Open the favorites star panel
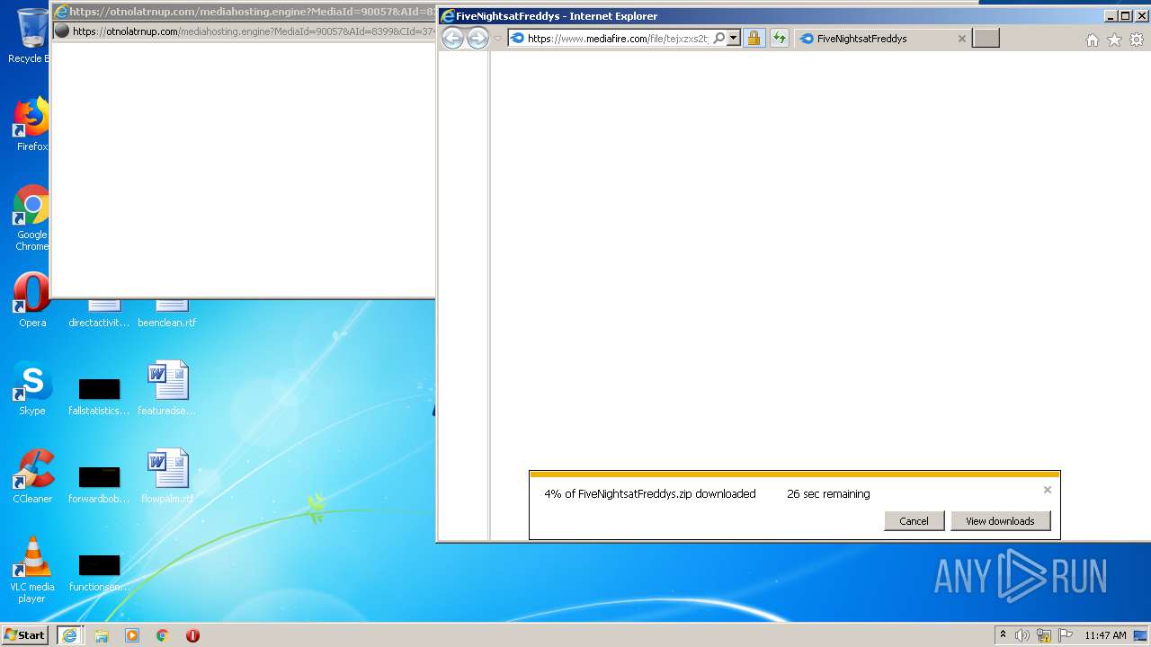The height and width of the screenshot is (647, 1151). pyautogui.click(x=1114, y=40)
